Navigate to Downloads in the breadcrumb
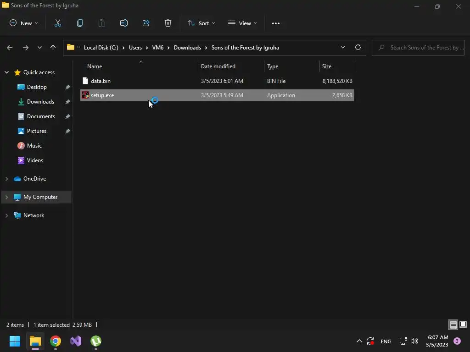 point(187,48)
